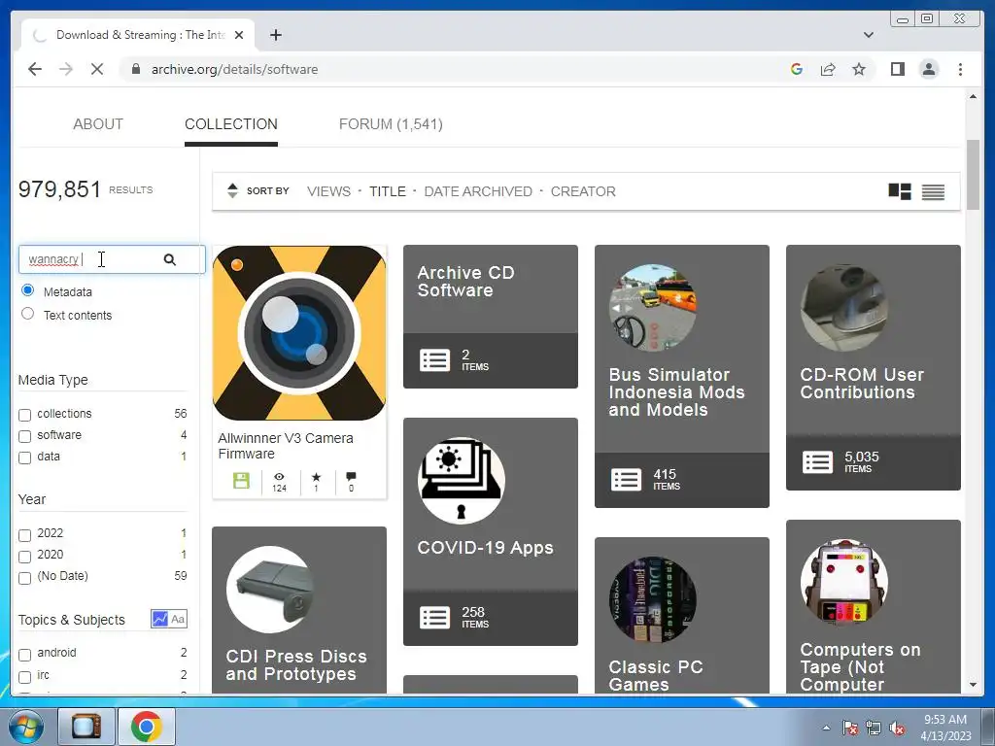Open the Chrome three-dot menu
Image resolution: width=995 pixels, height=746 pixels.
pyautogui.click(x=960, y=69)
